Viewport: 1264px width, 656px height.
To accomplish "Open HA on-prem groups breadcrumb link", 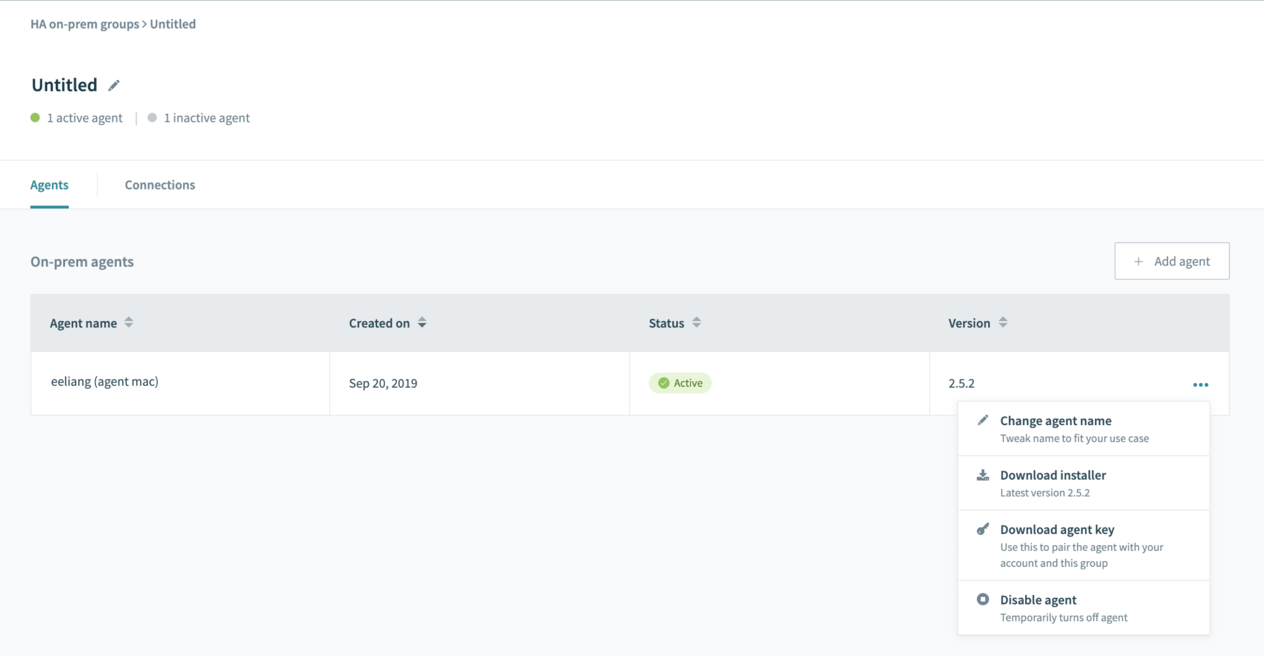I will [x=85, y=24].
